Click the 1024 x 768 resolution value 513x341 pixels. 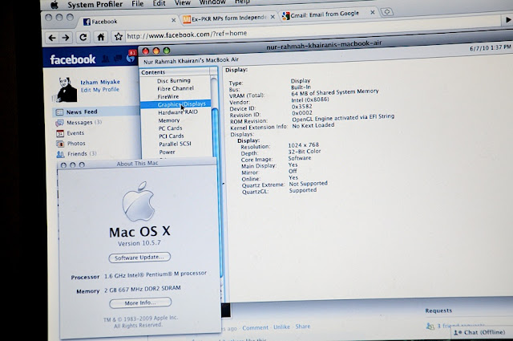click(x=303, y=144)
